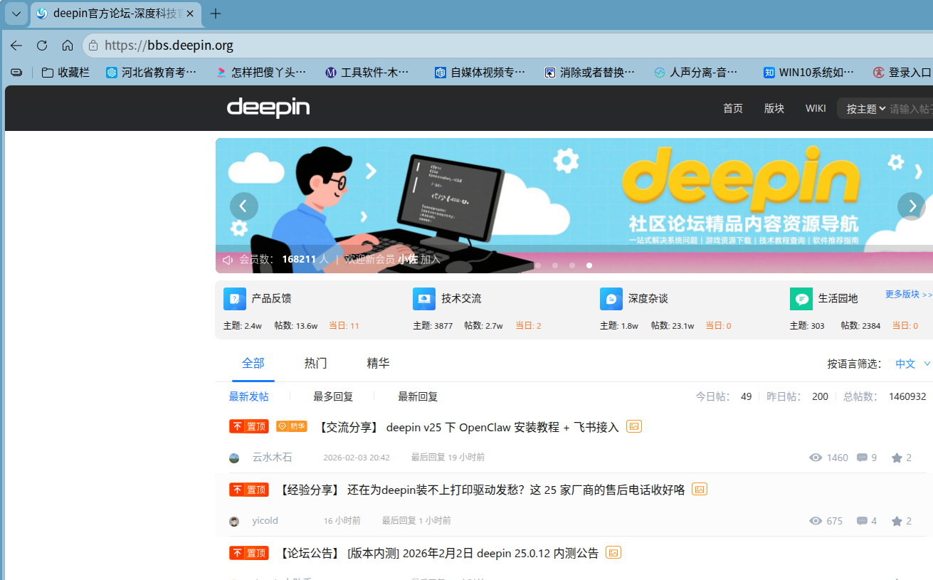The height and width of the screenshot is (580, 933).
Task: Go back to the previous page
Action: click(16, 46)
